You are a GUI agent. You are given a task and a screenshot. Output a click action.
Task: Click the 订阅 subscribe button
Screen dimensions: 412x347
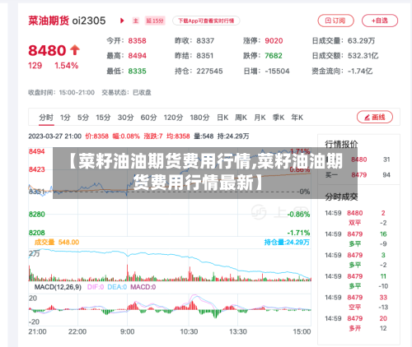pyautogui.click(x=335, y=21)
